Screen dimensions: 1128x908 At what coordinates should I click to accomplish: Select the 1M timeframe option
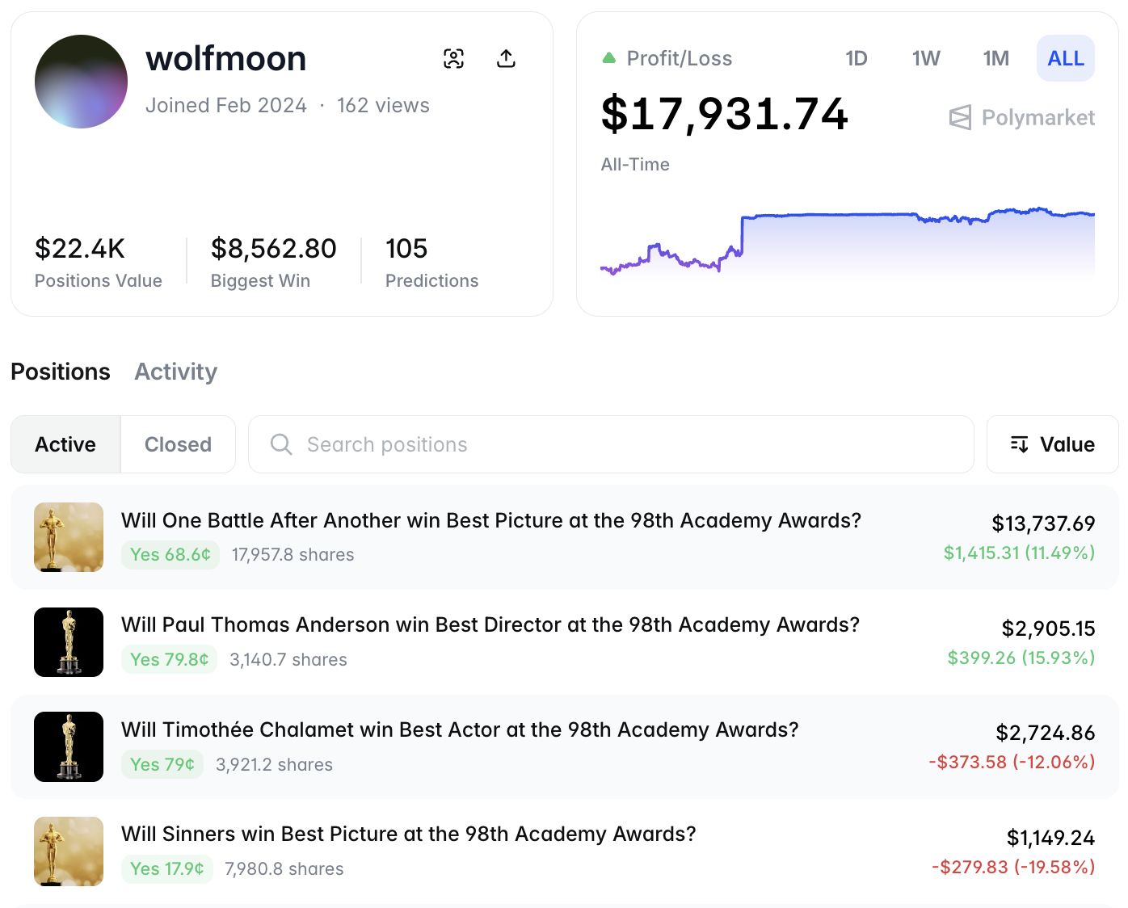tap(996, 58)
